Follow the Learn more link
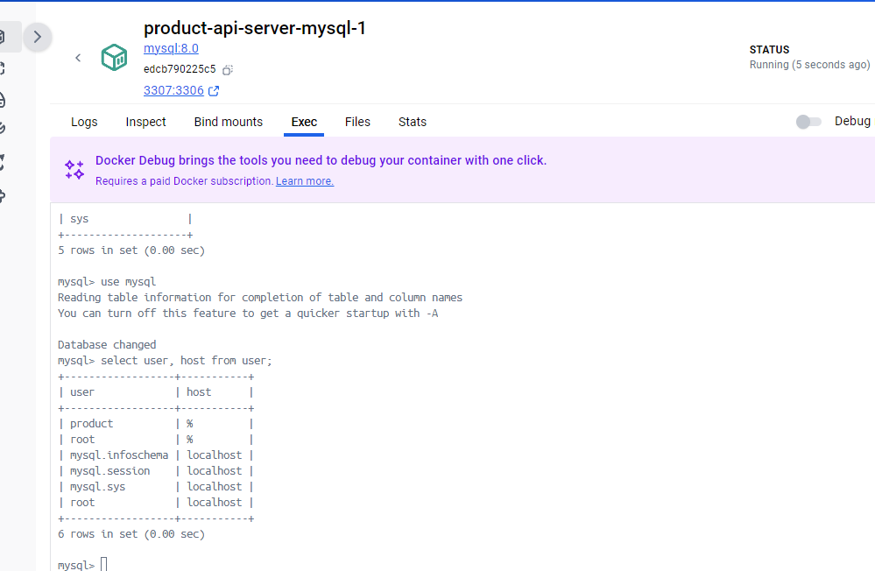The height and width of the screenshot is (571, 875). point(305,180)
